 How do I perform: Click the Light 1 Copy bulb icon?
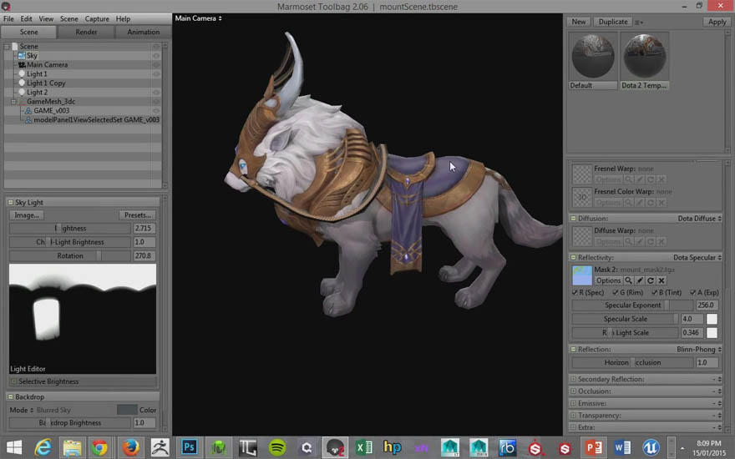[x=22, y=83]
